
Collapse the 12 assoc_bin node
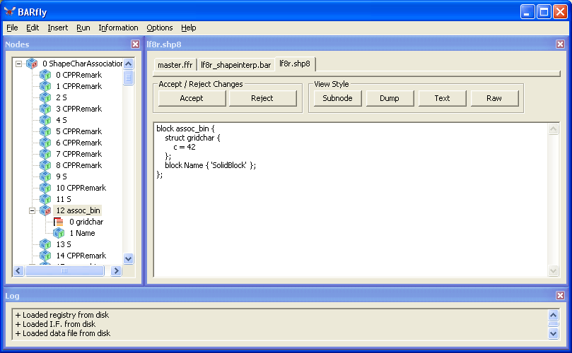pos(32,210)
